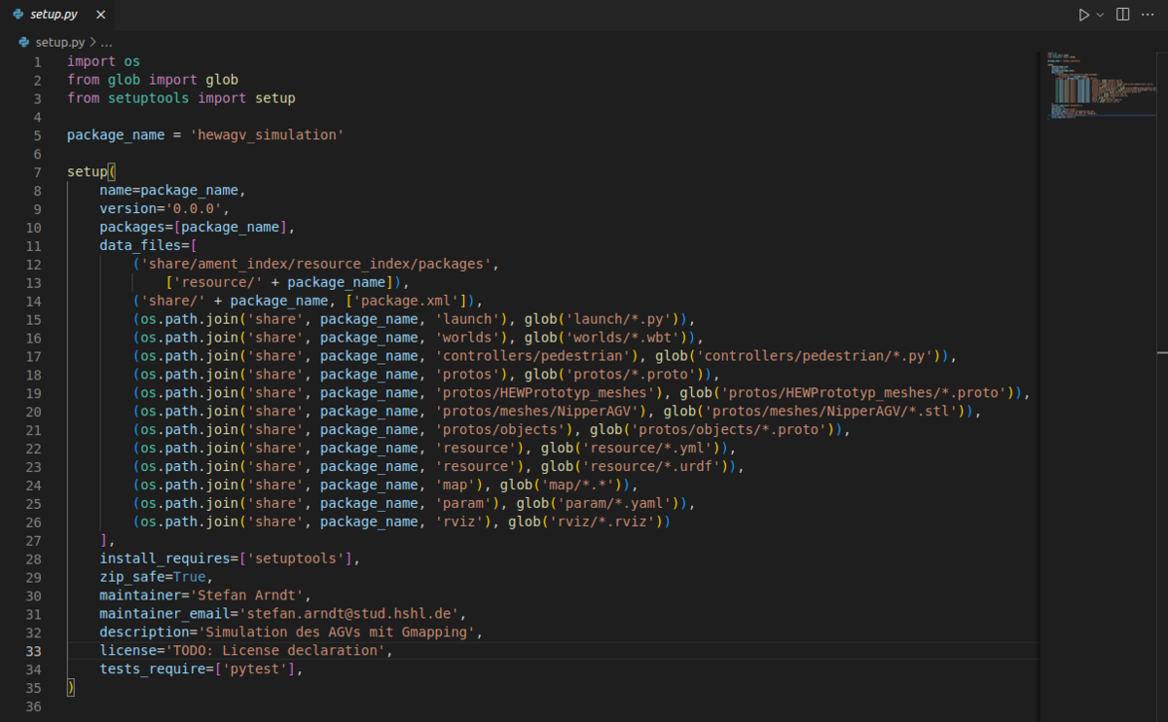
Task: Split the editor to the right
Action: click(x=1122, y=15)
